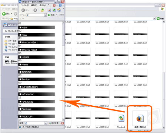The width and height of the screenshot is (166, 133).
Task: Click the green Refresh page icon
Action: coord(54,10)
